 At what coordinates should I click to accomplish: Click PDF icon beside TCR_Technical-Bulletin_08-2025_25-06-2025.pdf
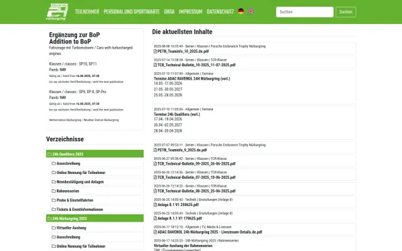155,191
